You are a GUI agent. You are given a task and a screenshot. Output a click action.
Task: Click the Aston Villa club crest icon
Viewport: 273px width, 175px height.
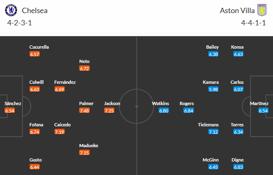point(261,10)
